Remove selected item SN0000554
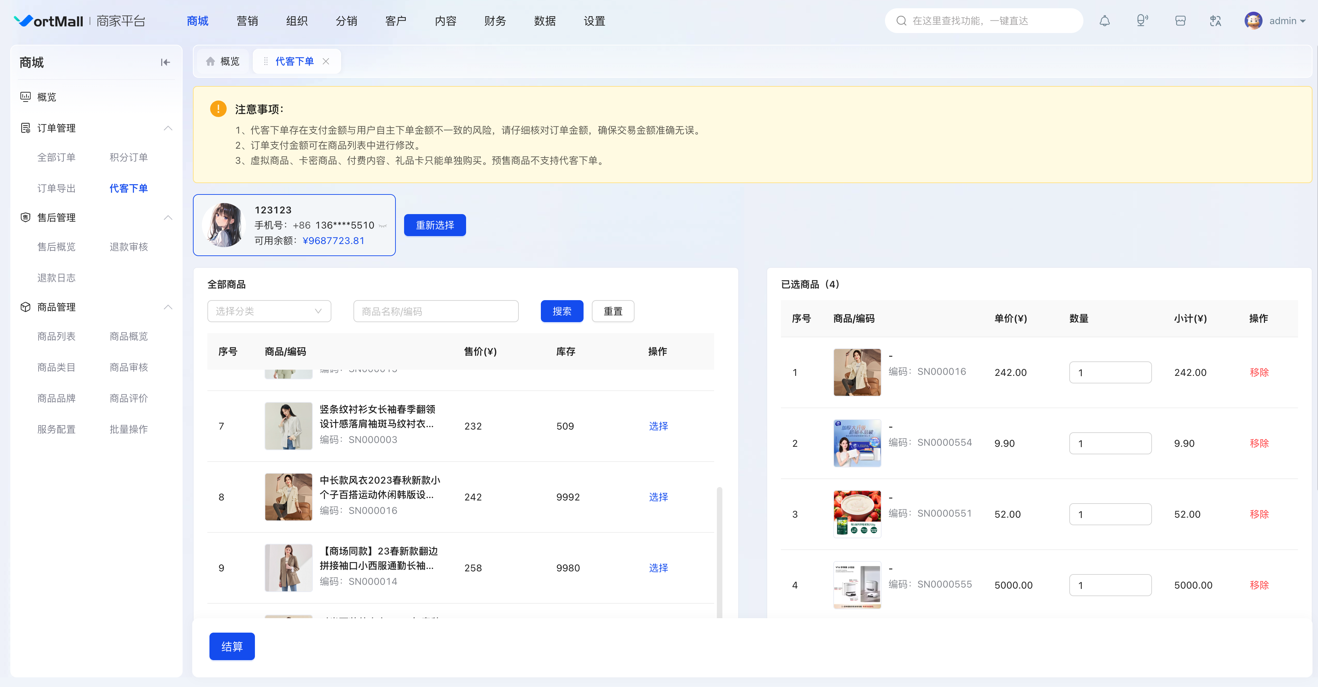The width and height of the screenshot is (1318, 687). 1259,443
